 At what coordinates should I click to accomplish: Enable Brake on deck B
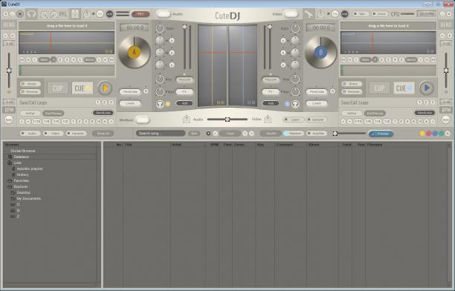(x=352, y=84)
